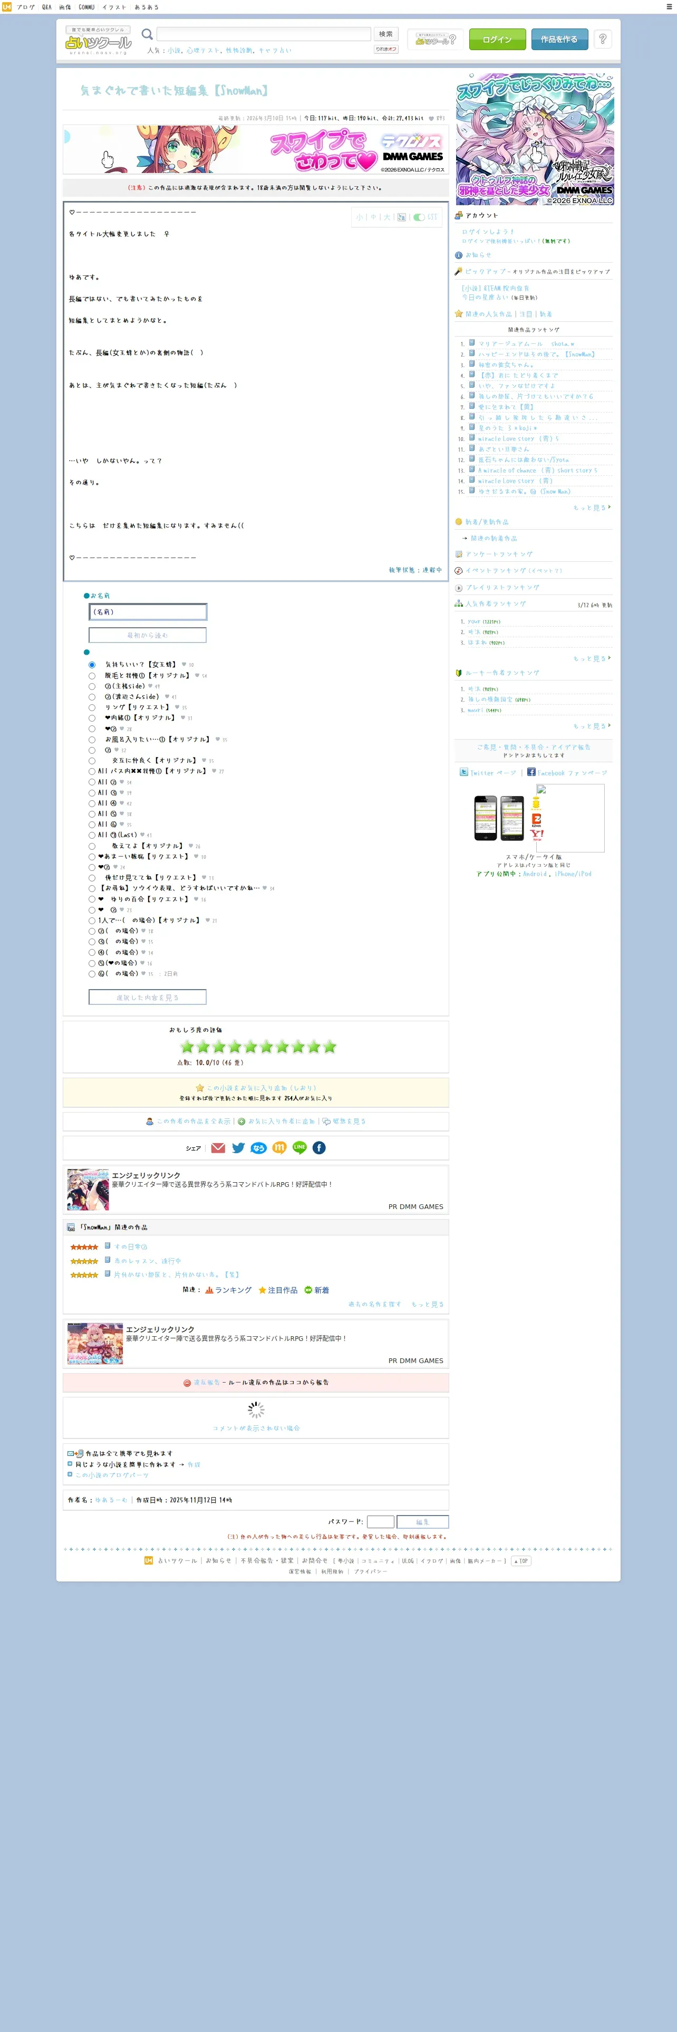Open the sidebar Twitter ページ icon
The height and width of the screenshot is (2032, 677).
[x=464, y=772]
